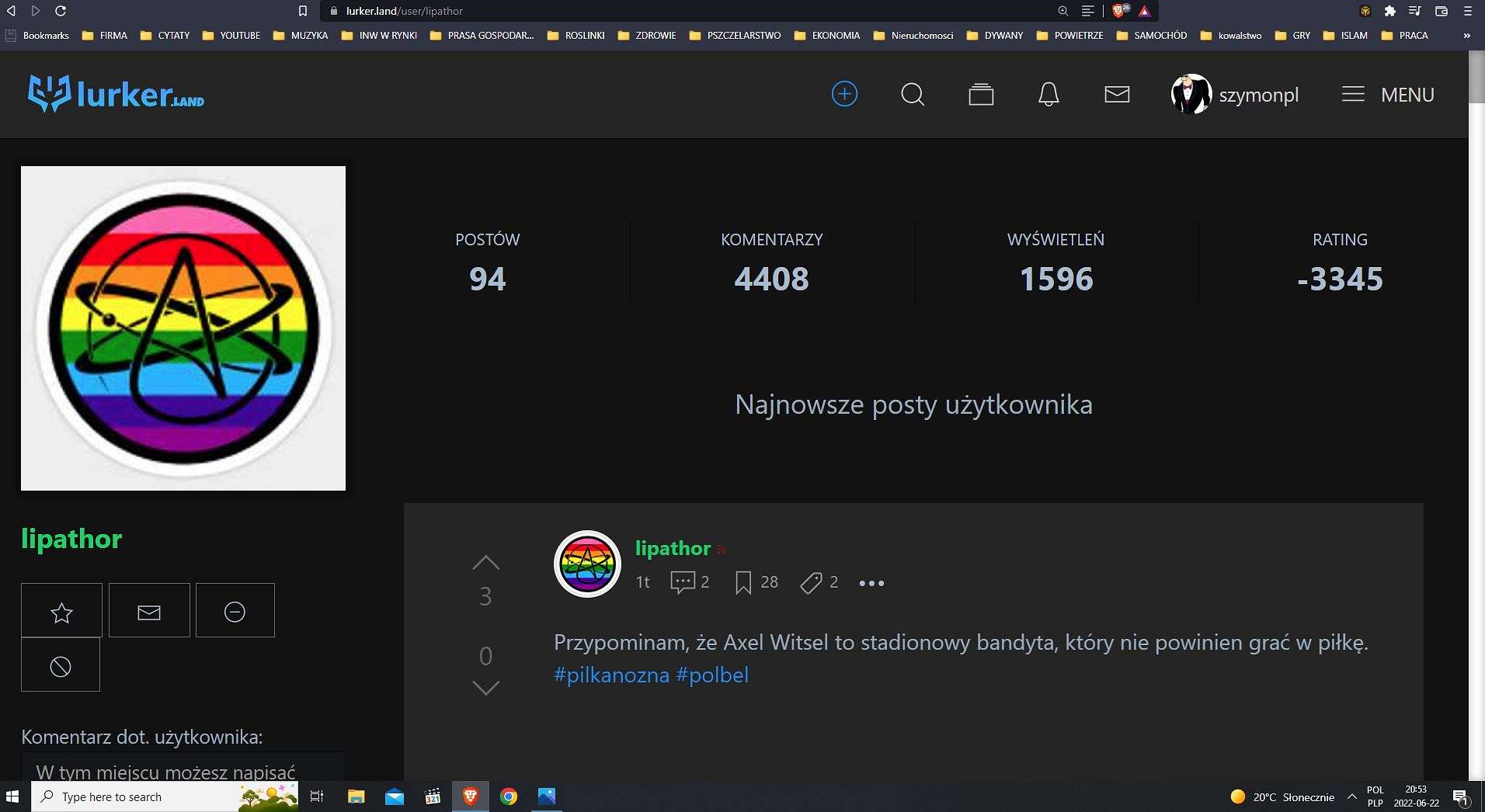
Task: Click the minus circle button under lipathor
Action: point(235,610)
